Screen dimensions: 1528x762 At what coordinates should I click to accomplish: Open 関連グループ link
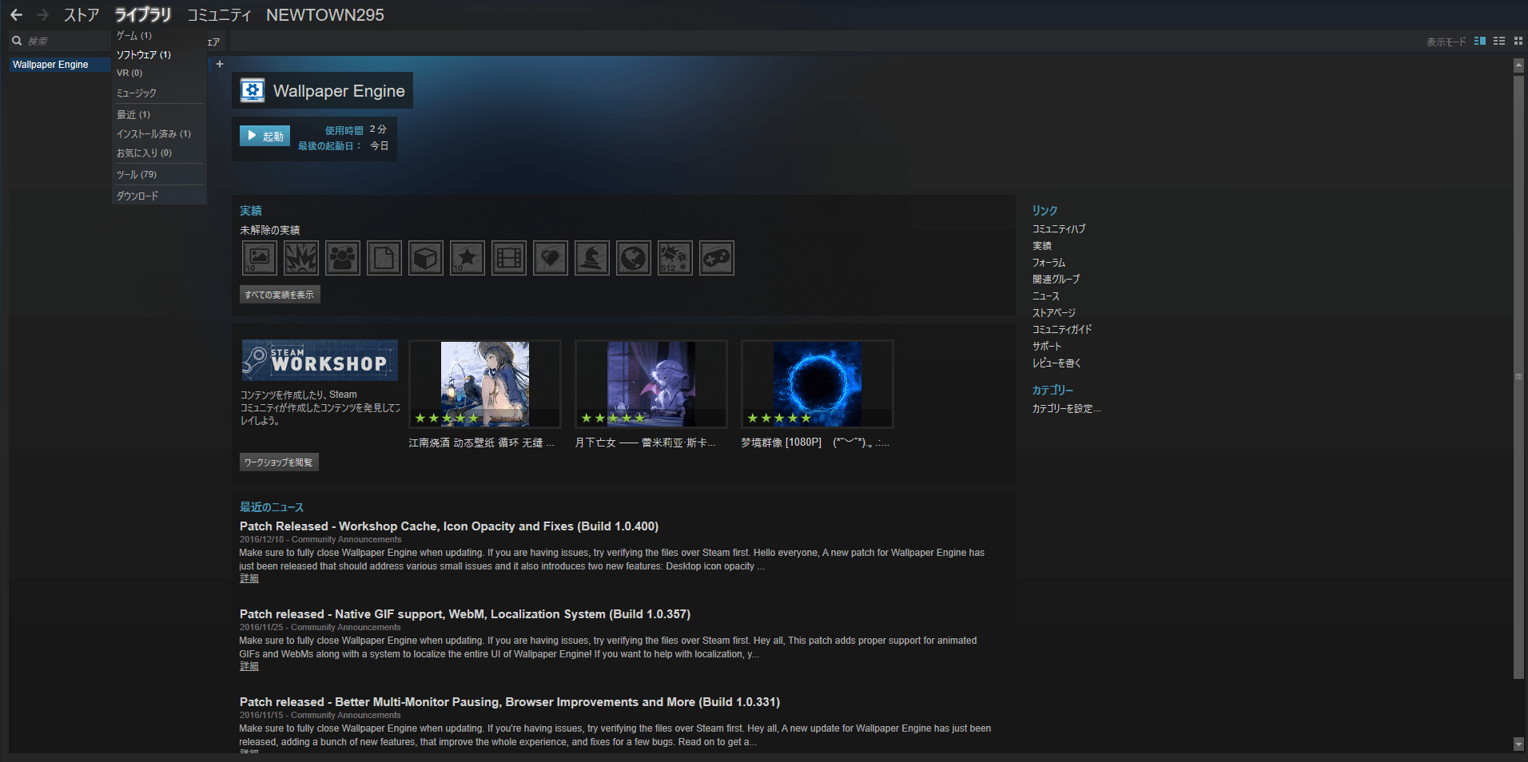click(1056, 280)
